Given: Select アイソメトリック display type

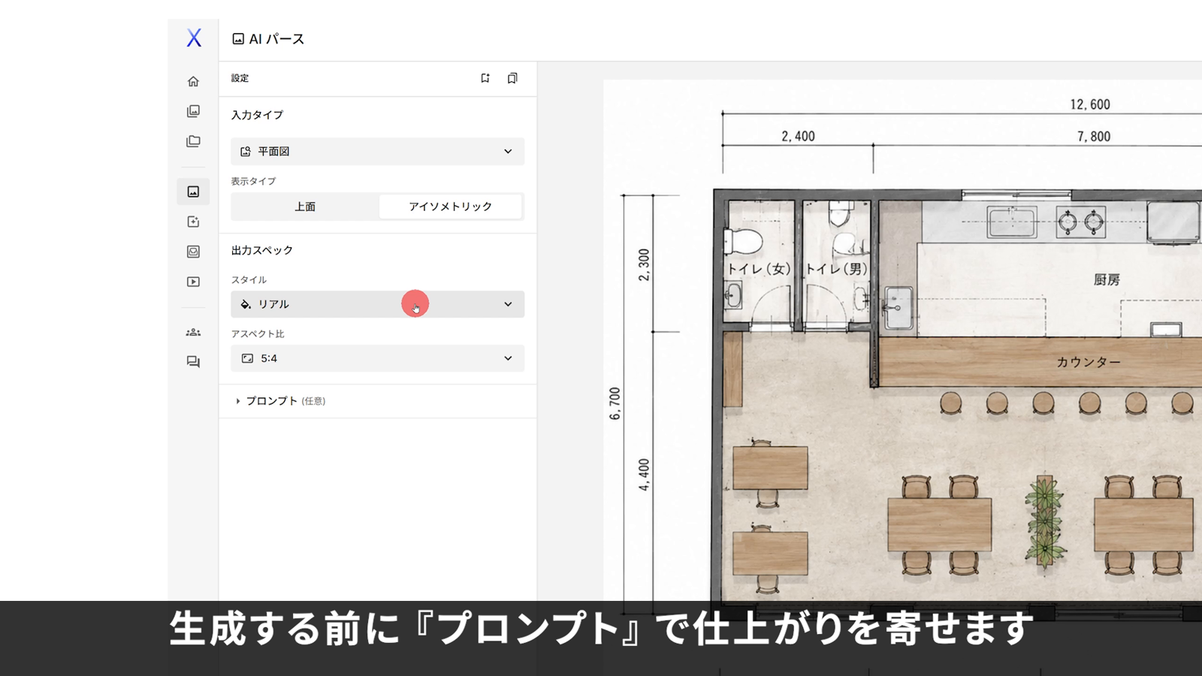Looking at the screenshot, I should tap(450, 207).
